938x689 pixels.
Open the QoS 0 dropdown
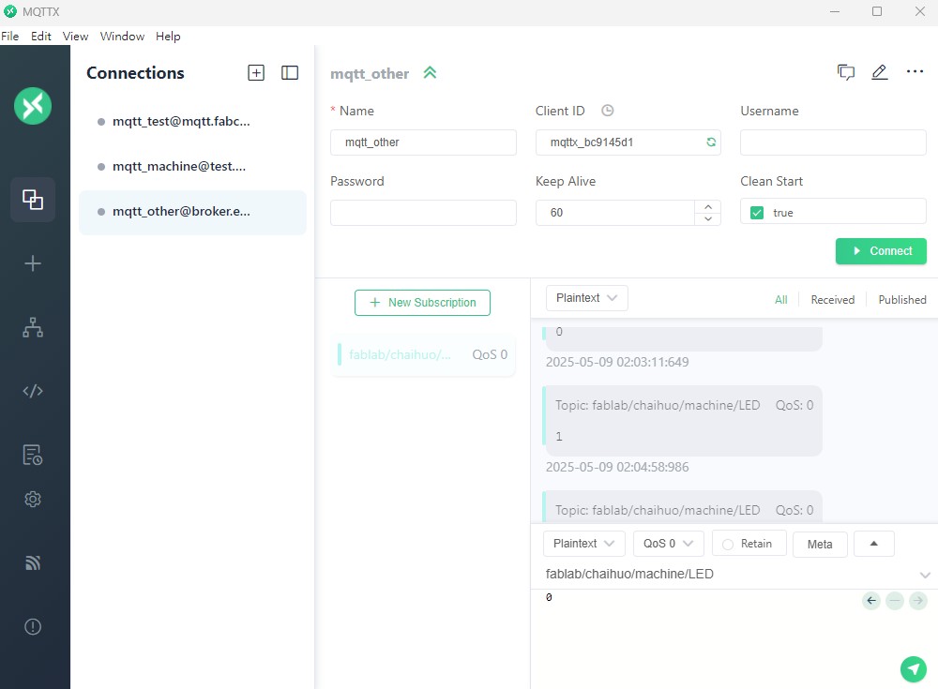668,544
